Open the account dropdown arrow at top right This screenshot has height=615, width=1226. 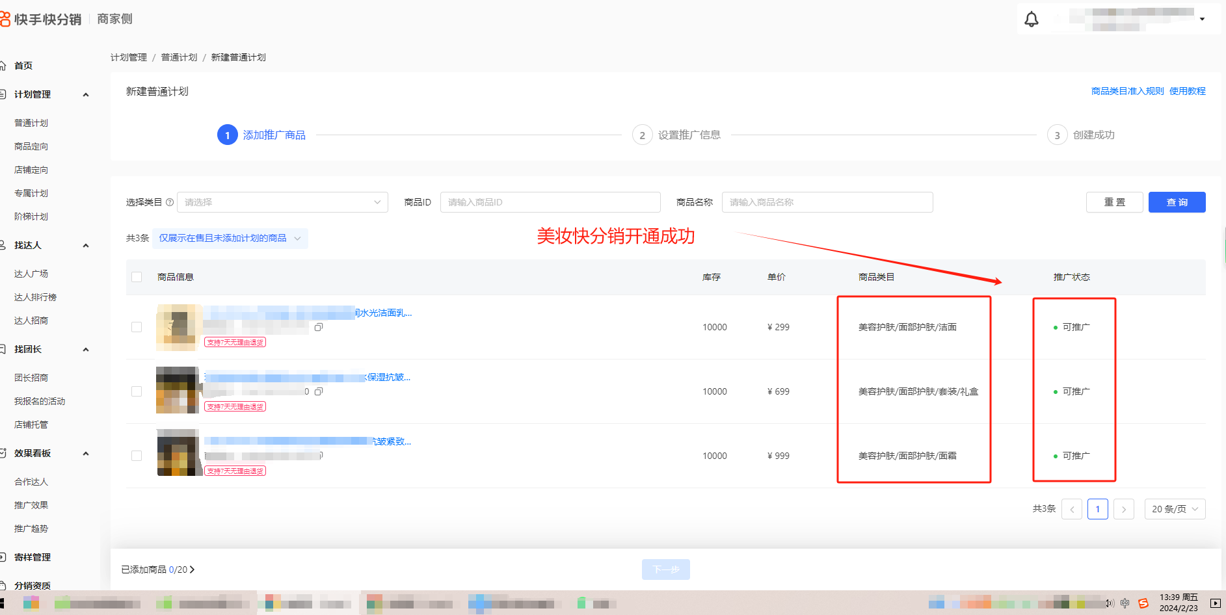tap(1203, 20)
